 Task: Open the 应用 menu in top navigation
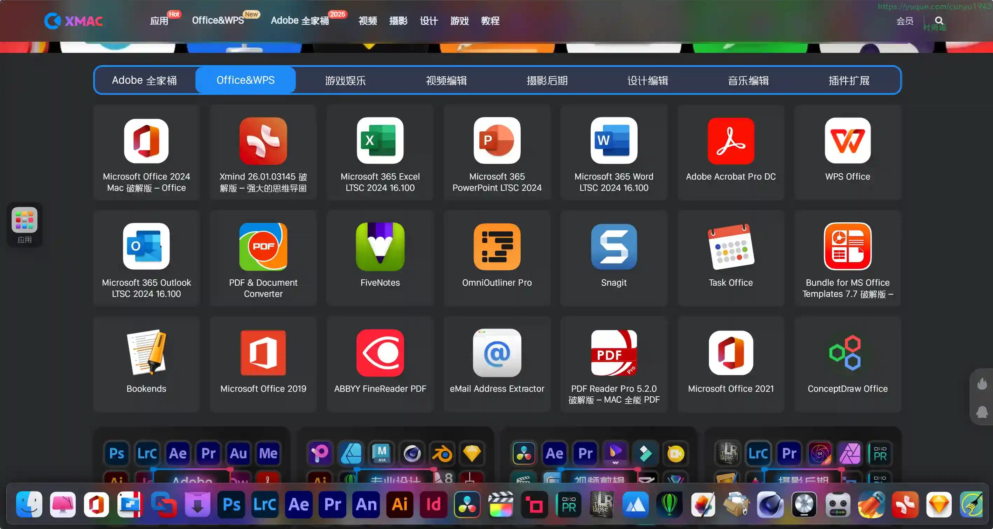(x=159, y=21)
